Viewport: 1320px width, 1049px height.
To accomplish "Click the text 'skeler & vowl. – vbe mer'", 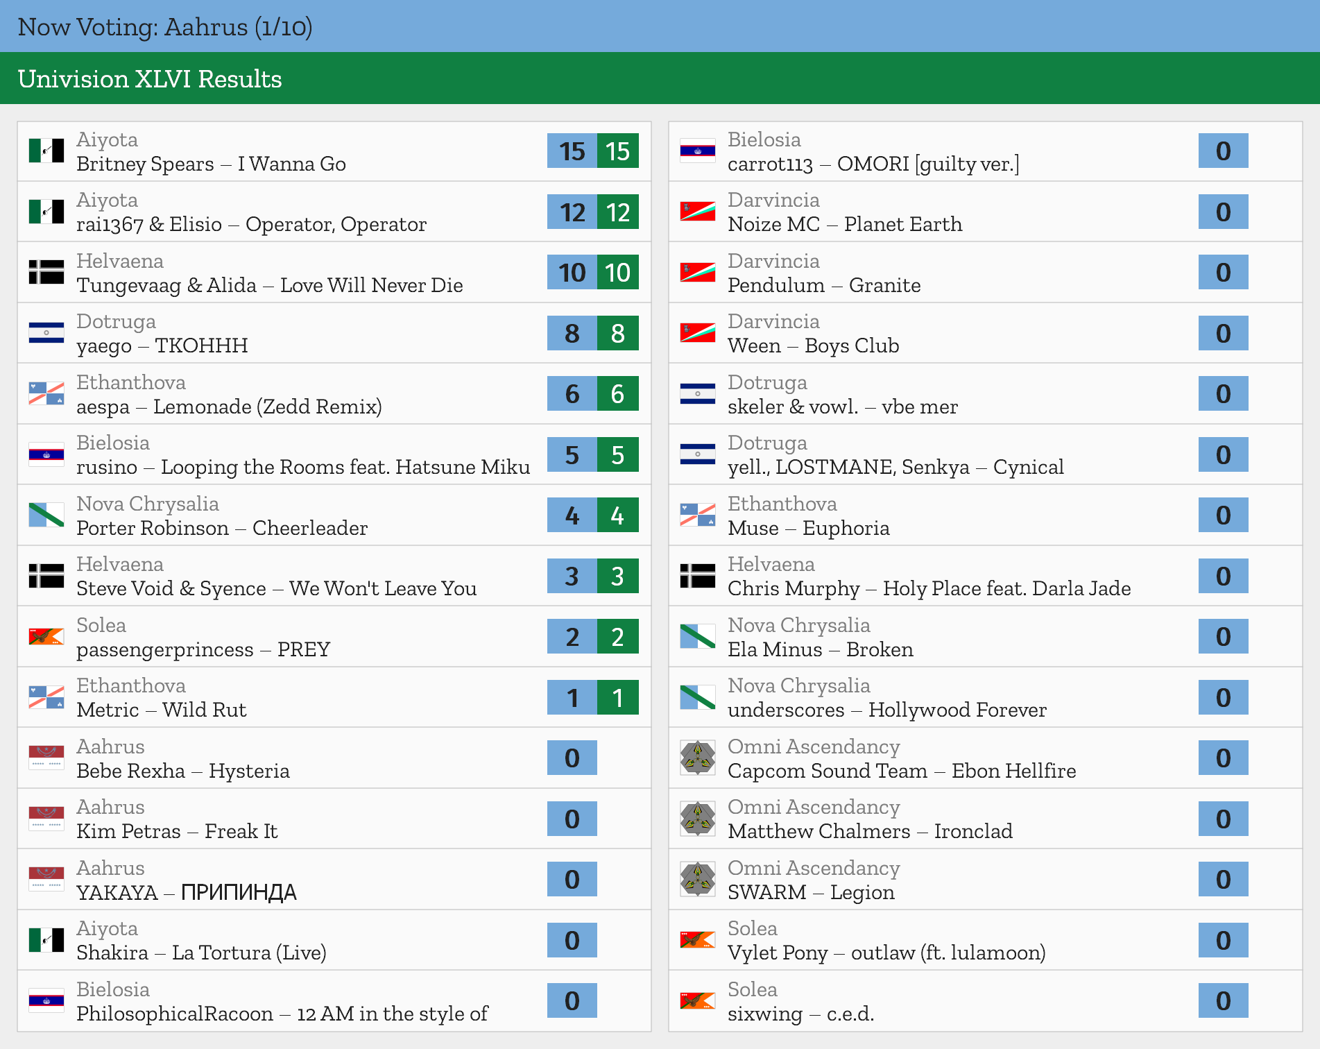I will point(843,407).
